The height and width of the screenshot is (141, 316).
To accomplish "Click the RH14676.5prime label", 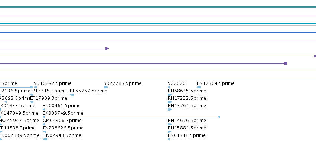I will (x=187, y=121).
